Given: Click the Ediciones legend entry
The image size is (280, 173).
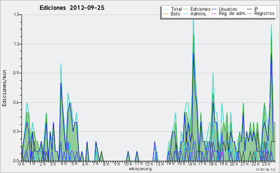Looking at the screenshot, I should pos(196,9).
